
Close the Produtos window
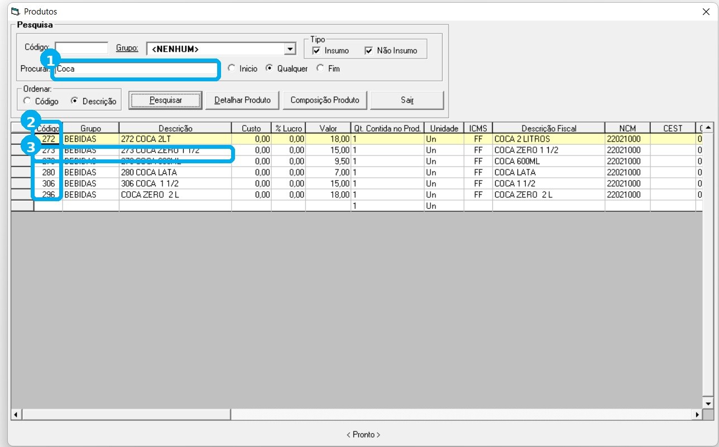706,11
